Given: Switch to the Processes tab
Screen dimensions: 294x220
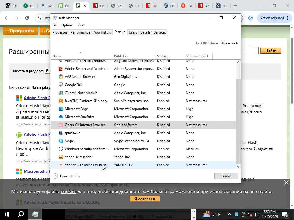Looking at the screenshot, I should click(x=60, y=32).
